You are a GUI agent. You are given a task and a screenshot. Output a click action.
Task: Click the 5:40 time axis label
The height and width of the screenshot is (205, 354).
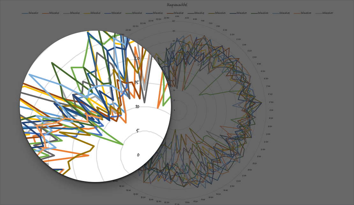271,102
